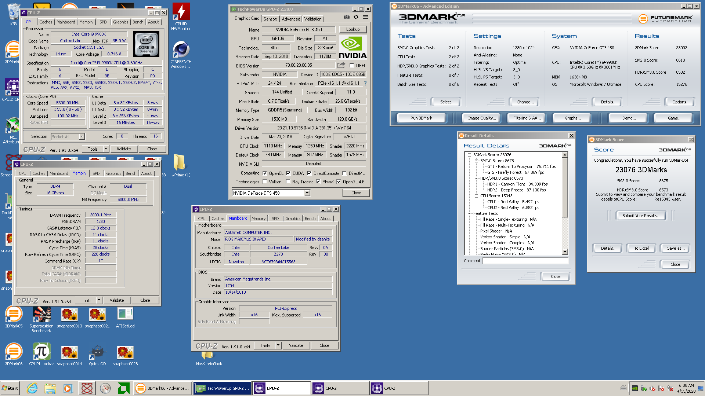Toggle the DirectCompute checkbox
This screenshot has width=705, height=396.
pyautogui.click(x=309, y=173)
